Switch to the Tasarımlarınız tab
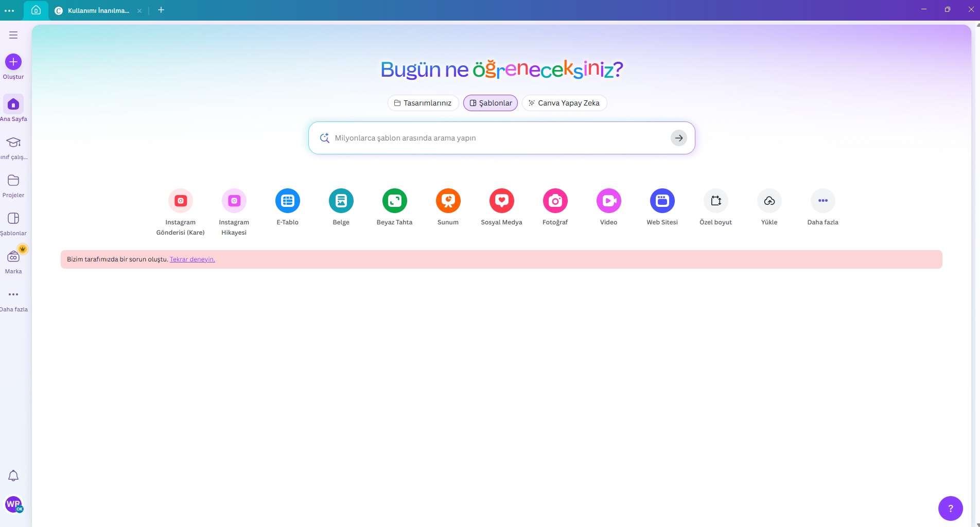The height and width of the screenshot is (527, 980). tap(423, 103)
